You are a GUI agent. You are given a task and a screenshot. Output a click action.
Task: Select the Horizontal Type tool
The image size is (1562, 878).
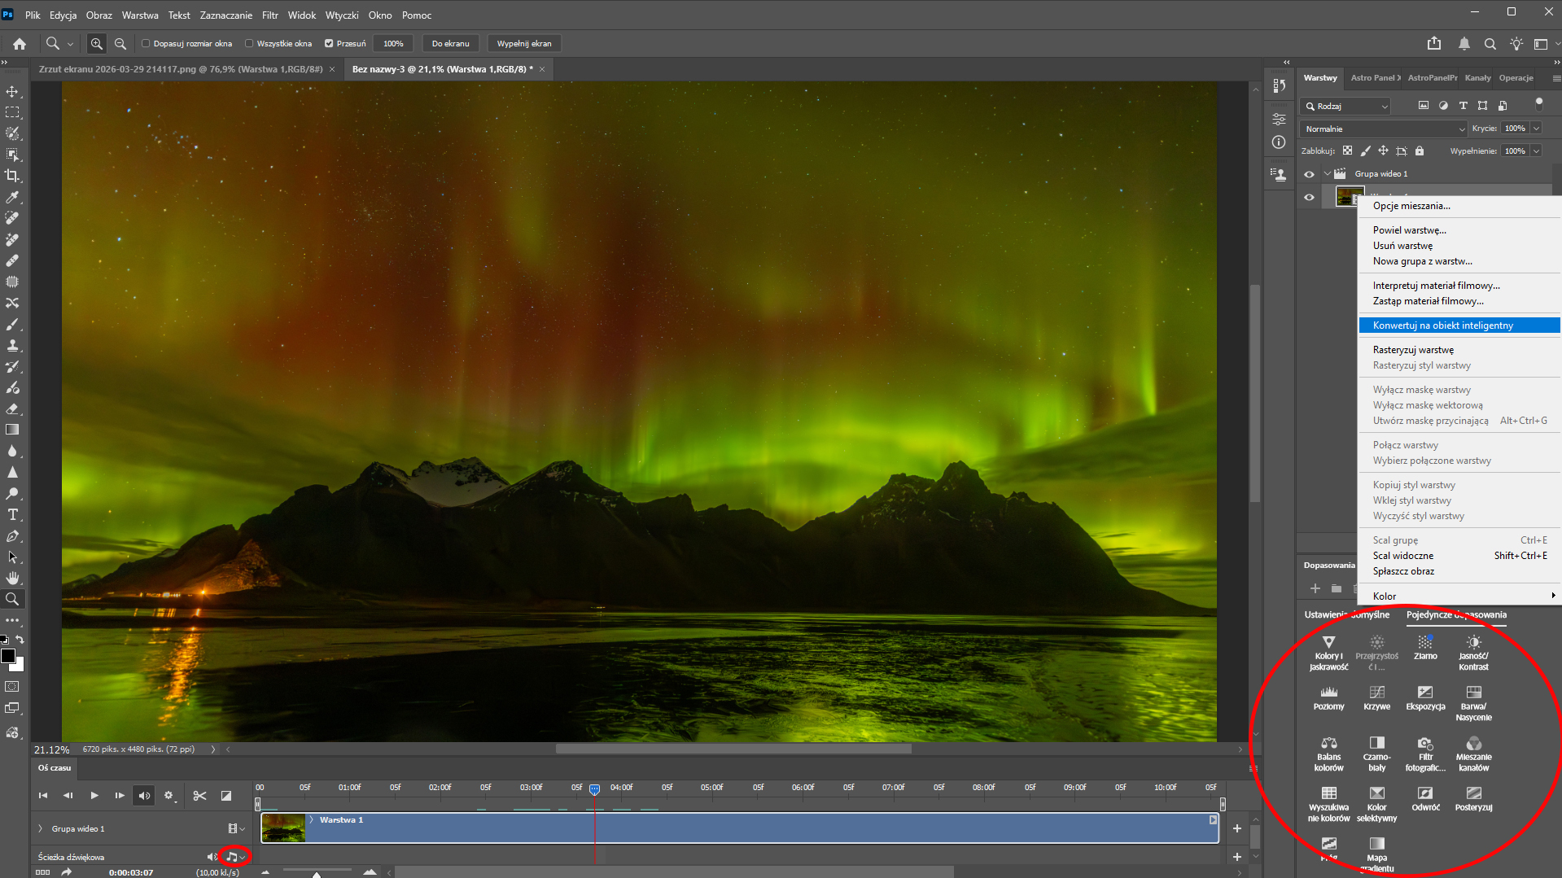point(12,515)
